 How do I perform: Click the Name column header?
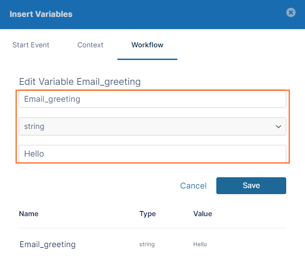[x=29, y=214]
